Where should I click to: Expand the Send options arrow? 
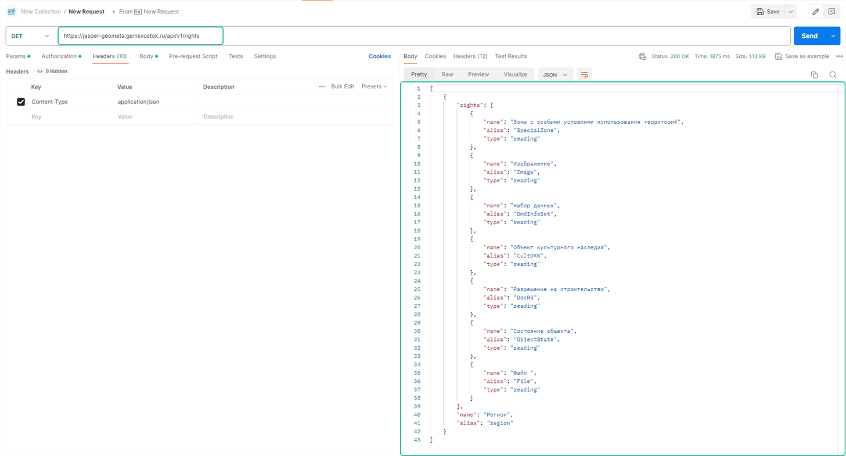click(833, 36)
